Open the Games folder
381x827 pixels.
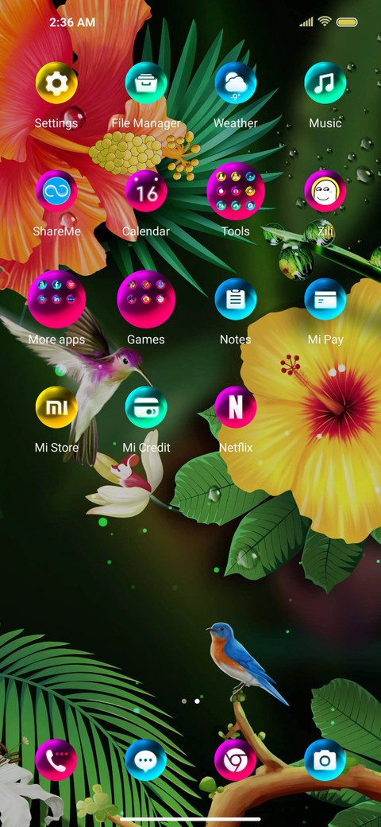tap(146, 299)
